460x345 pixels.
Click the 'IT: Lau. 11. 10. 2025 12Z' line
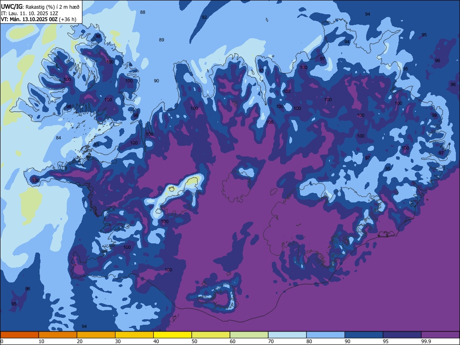pyautogui.click(x=29, y=13)
